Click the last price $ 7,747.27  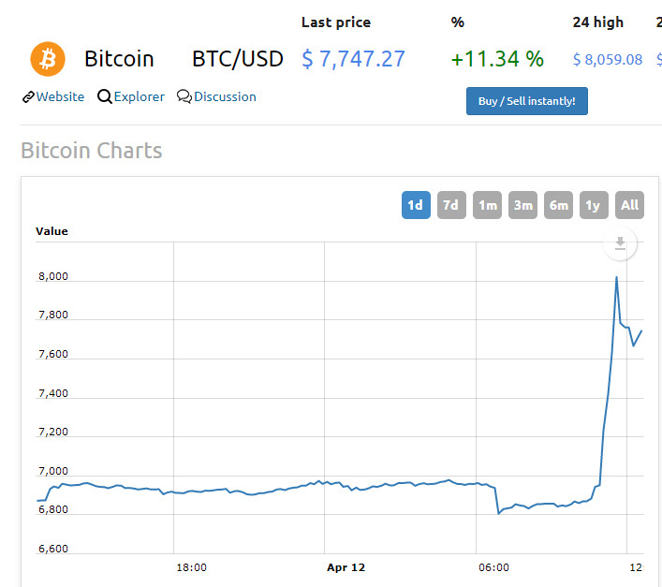pyautogui.click(x=353, y=59)
